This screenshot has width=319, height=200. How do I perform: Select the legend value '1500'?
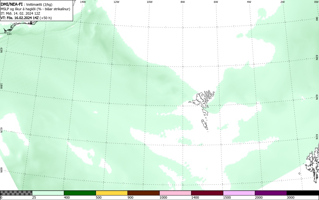227,197
